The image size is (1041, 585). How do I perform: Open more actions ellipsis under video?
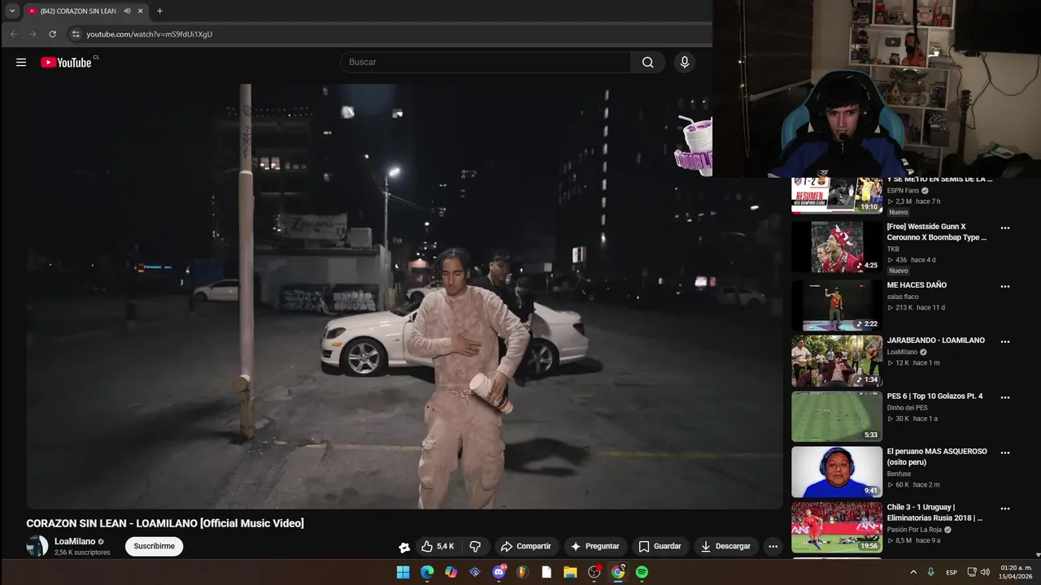coord(773,546)
